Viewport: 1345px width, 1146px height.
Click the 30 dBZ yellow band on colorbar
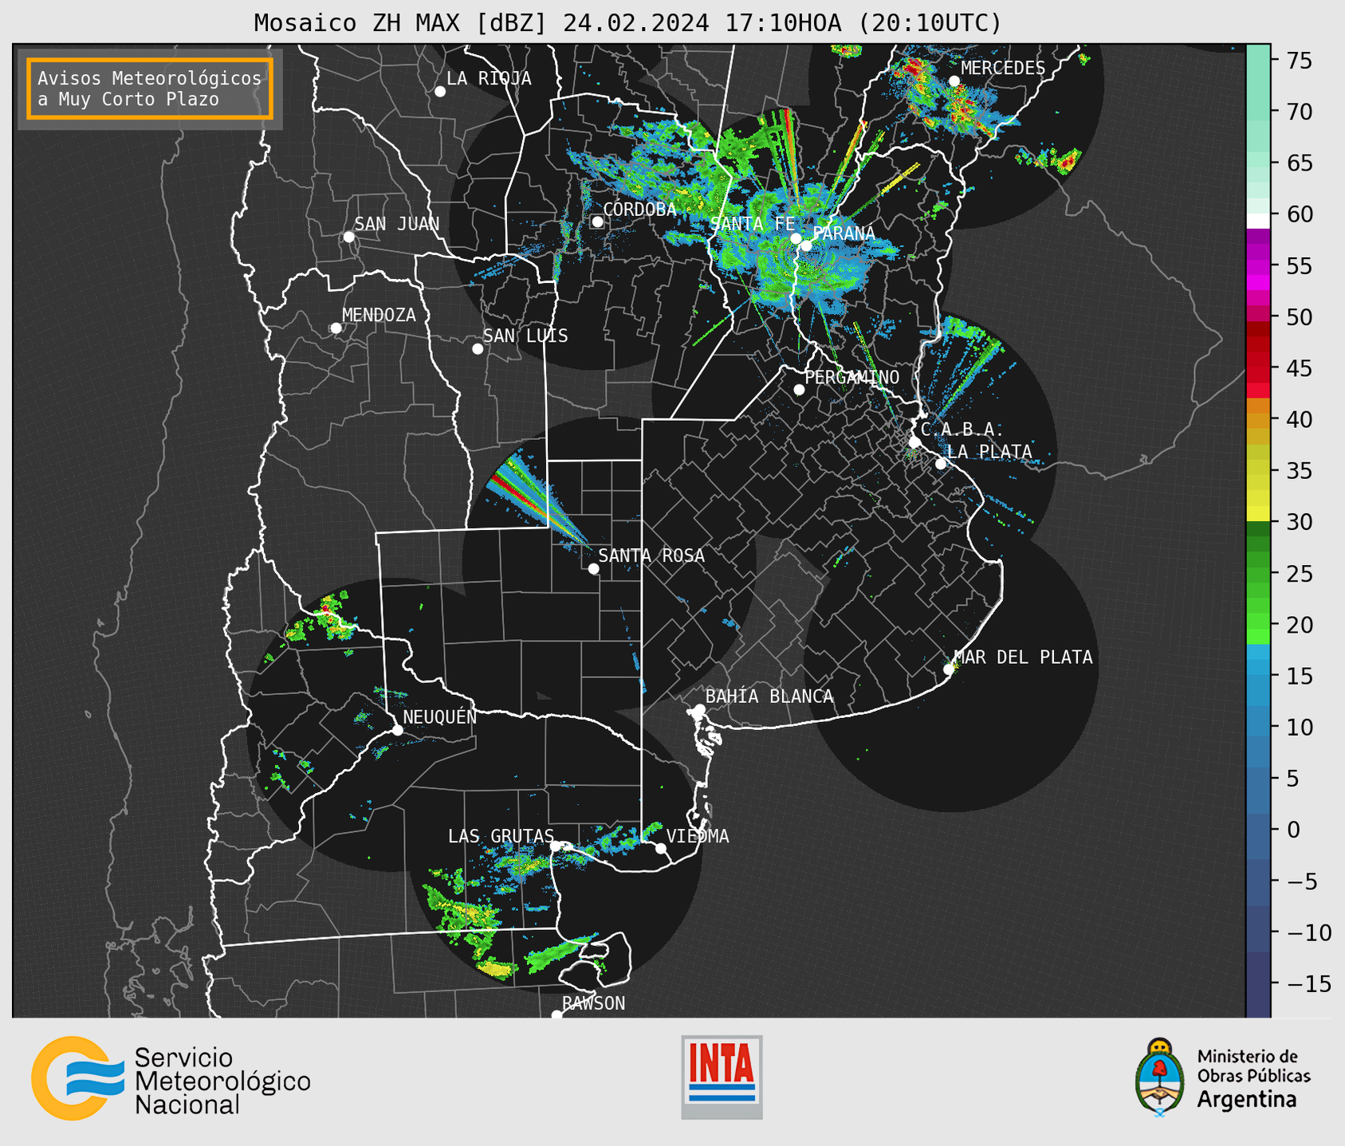(x=1258, y=513)
